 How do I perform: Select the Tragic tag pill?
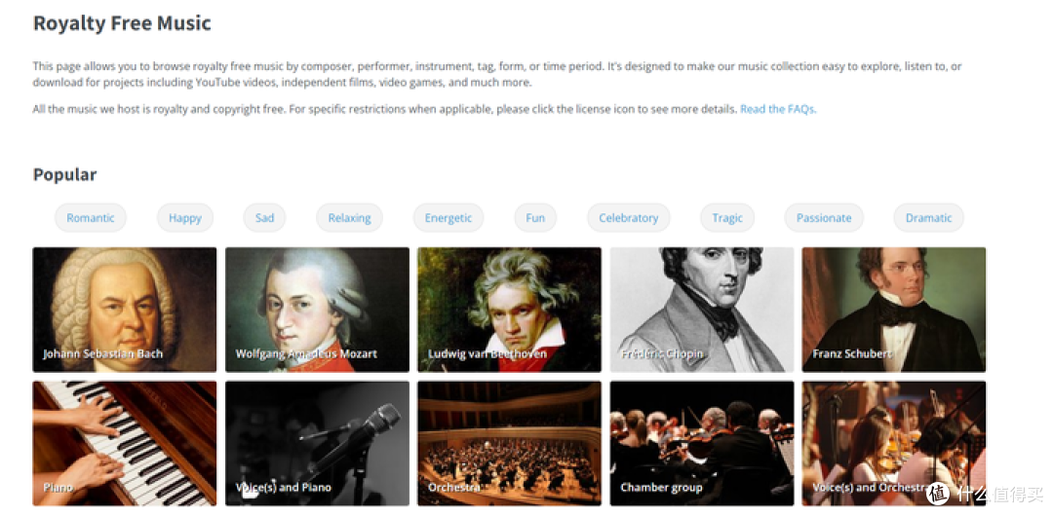coord(728,217)
